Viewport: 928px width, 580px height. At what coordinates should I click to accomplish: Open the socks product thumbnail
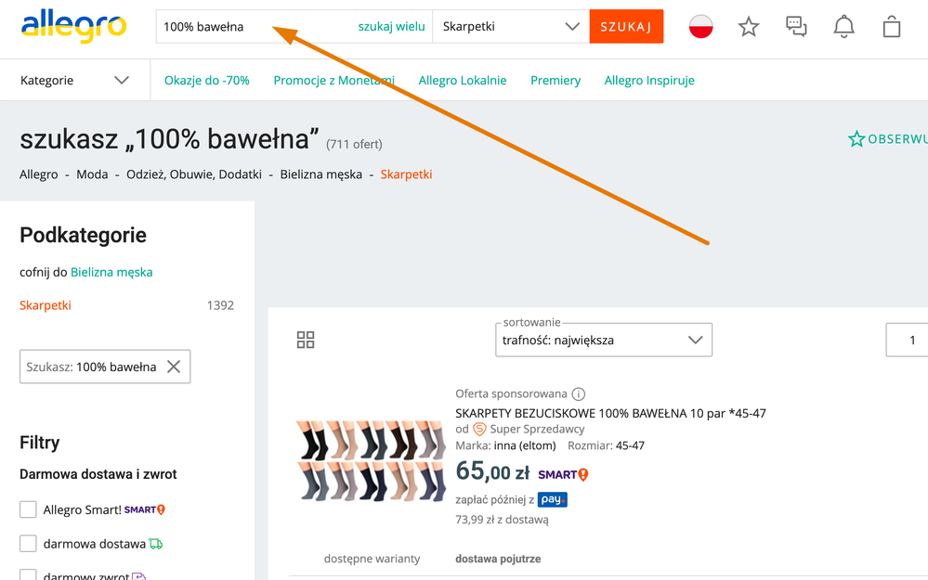(371, 461)
